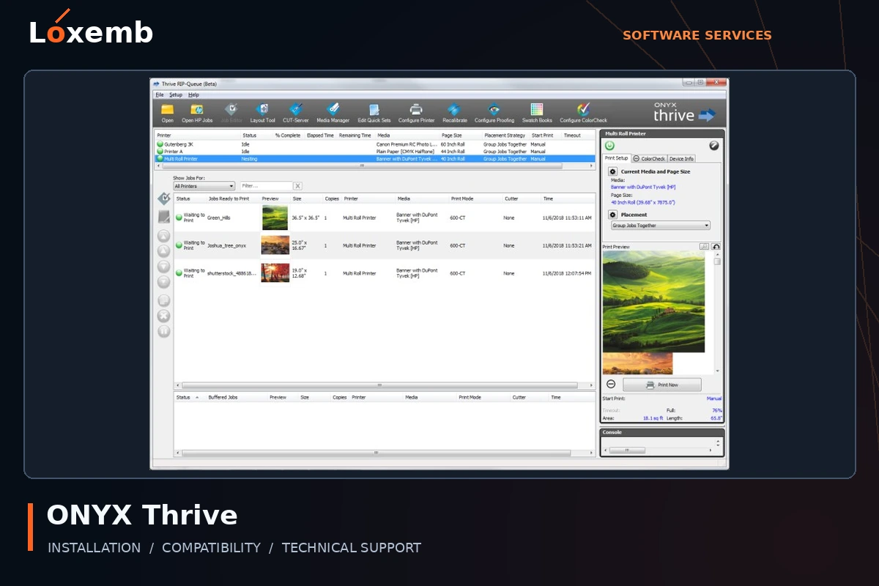Click the Open folder toolbar icon
Viewport: 879px width, 586px height.
coord(168,110)
